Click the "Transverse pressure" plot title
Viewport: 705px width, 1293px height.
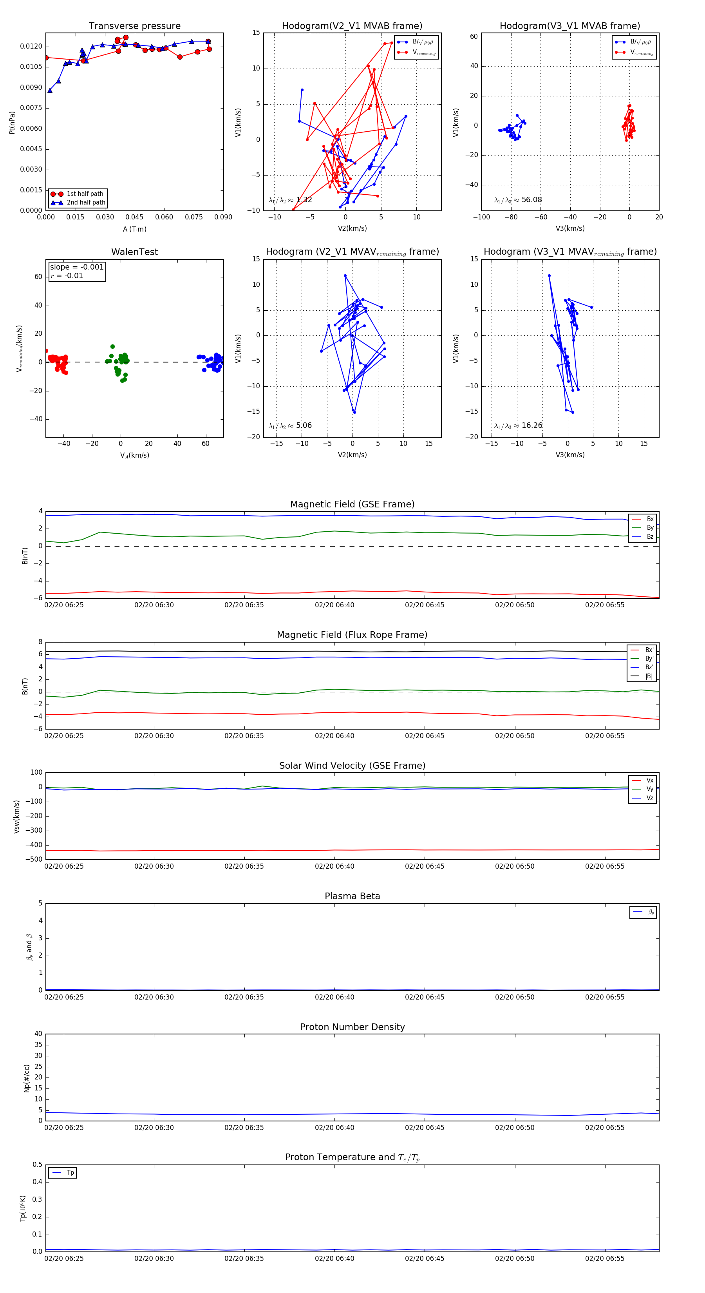click(134, 26)
